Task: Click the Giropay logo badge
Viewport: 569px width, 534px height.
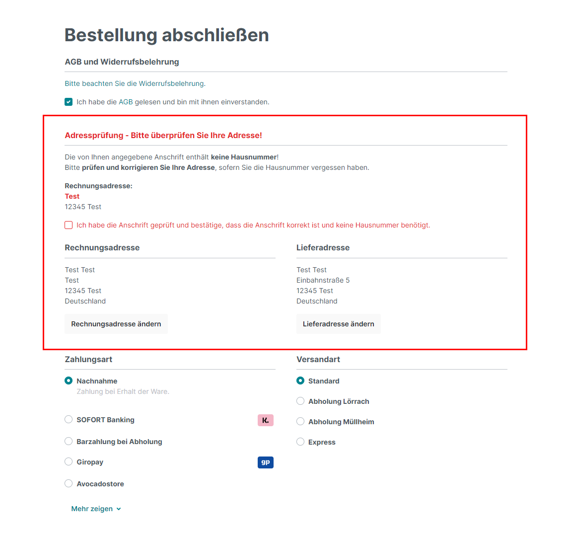Action: pos(266,462)
